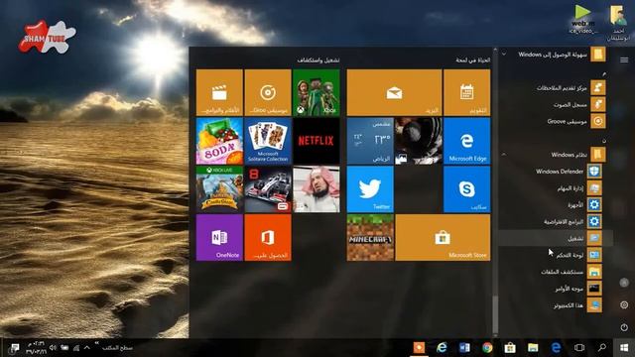
Task: Select the user folder icon on desktop
Action: [x=618, y=22]
